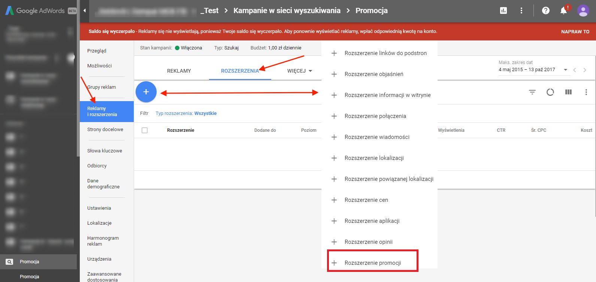This screenshot has height=282, width=596.
Task: Open the Słowa kluczowe section
Action: 105,151
